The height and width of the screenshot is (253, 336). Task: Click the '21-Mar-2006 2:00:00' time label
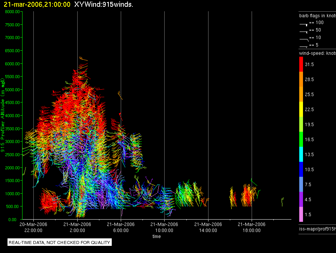(77, 227)
